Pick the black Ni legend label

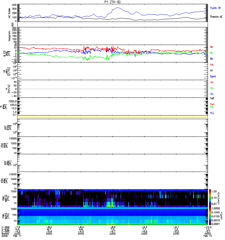click(x=211, y=70)
